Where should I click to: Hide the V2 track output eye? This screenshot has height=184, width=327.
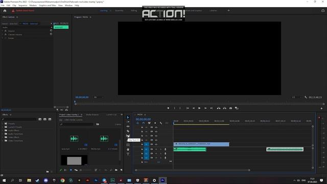(156, 140)
